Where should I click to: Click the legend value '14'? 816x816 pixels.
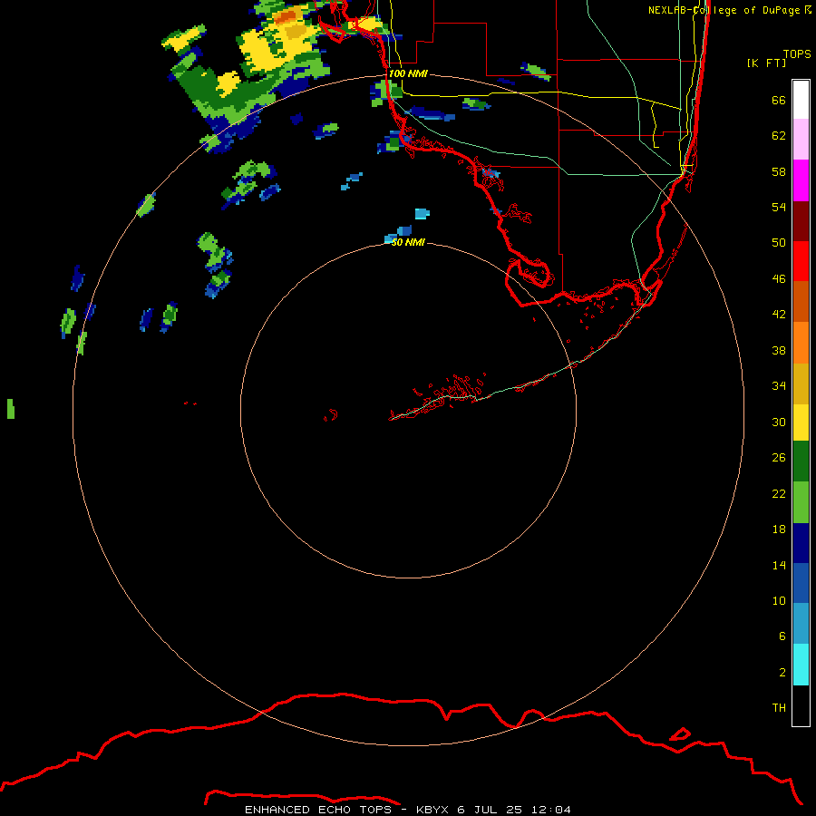779,565
